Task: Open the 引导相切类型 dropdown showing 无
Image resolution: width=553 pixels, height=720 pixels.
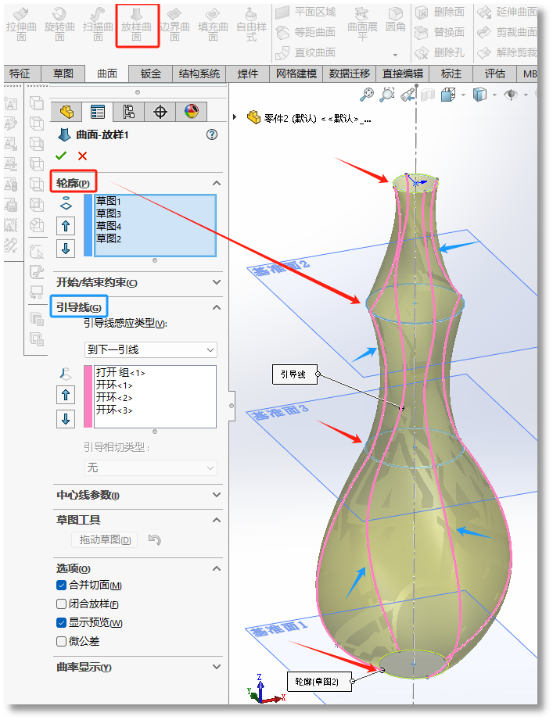Action: click(151, 468)
